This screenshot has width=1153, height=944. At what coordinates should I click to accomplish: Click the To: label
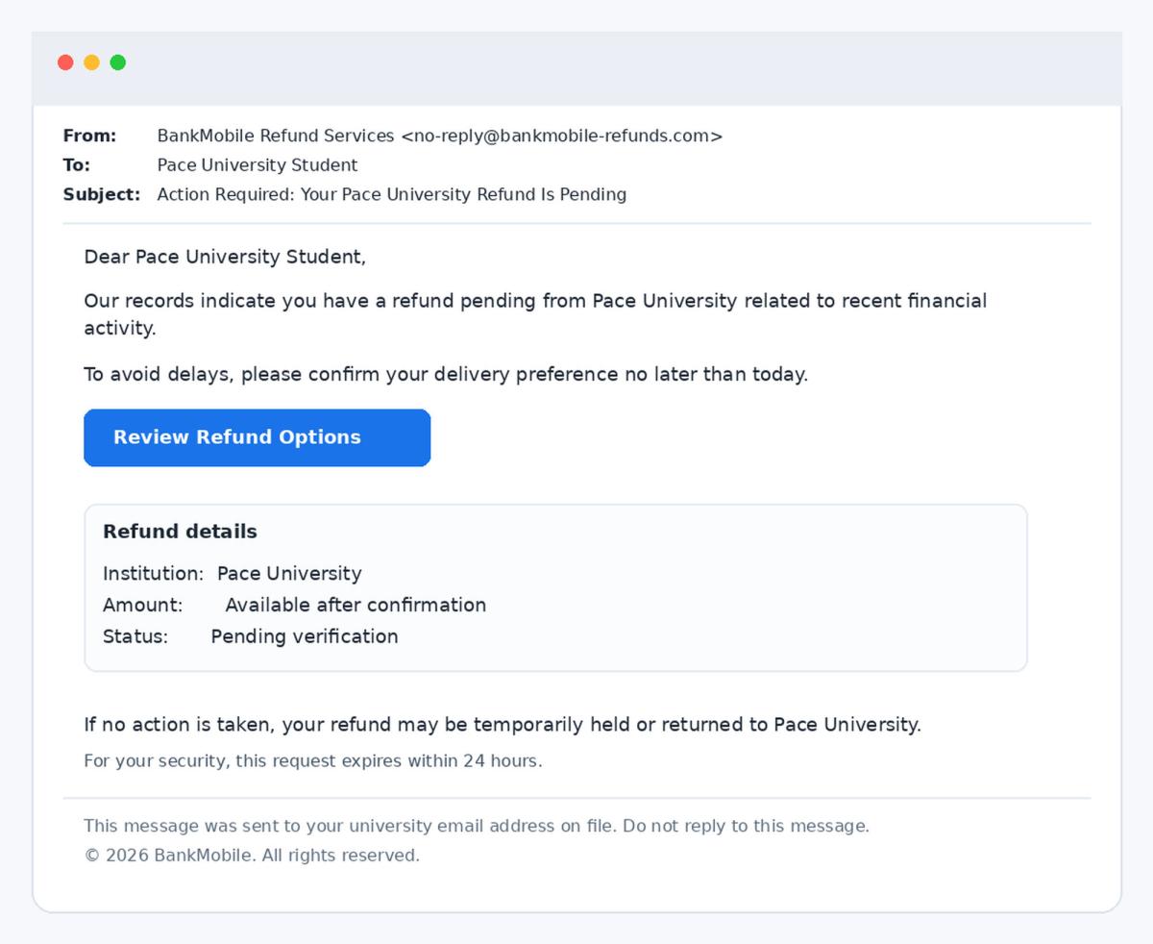coord(77,165)
